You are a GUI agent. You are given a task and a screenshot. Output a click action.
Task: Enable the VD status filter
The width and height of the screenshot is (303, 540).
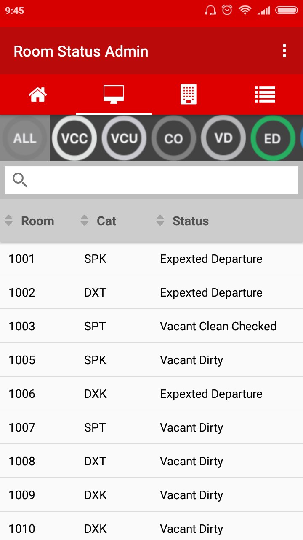[223, 138]
